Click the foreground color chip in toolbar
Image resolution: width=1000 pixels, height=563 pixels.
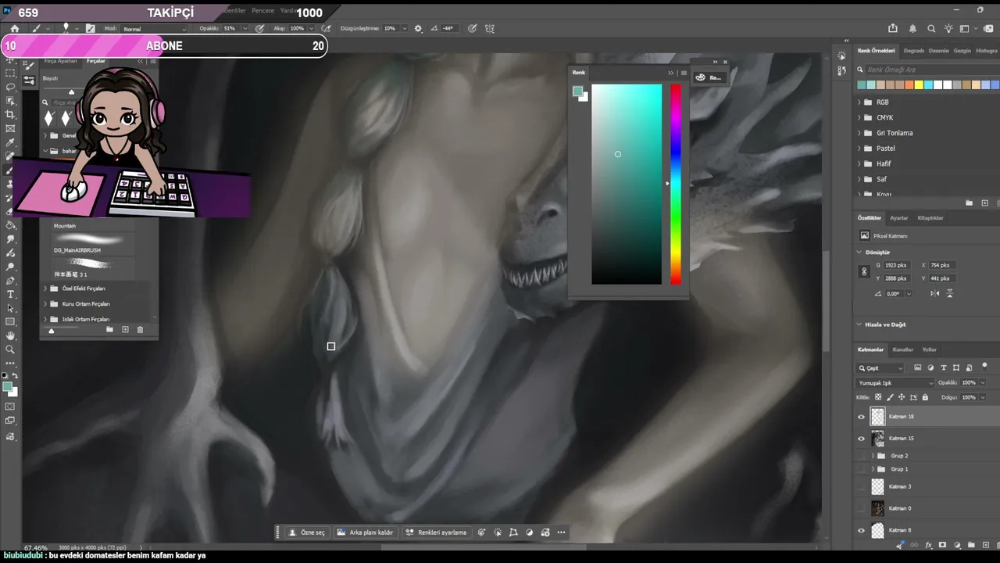7,387
